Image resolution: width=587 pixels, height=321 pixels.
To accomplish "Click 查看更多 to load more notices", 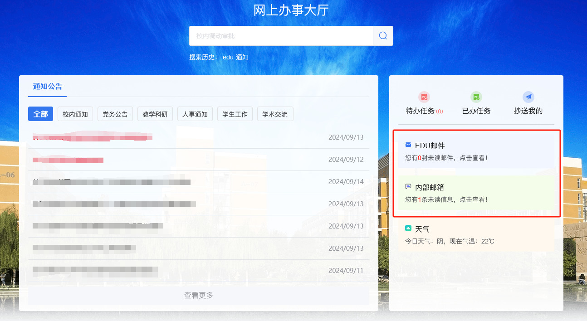I will click(x=199, y=295).
